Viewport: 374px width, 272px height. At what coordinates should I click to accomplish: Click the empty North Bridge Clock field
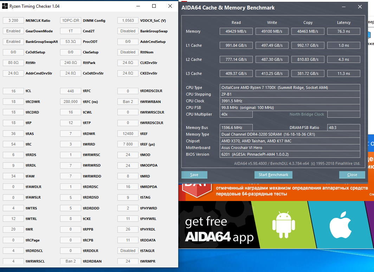[344, 114]
